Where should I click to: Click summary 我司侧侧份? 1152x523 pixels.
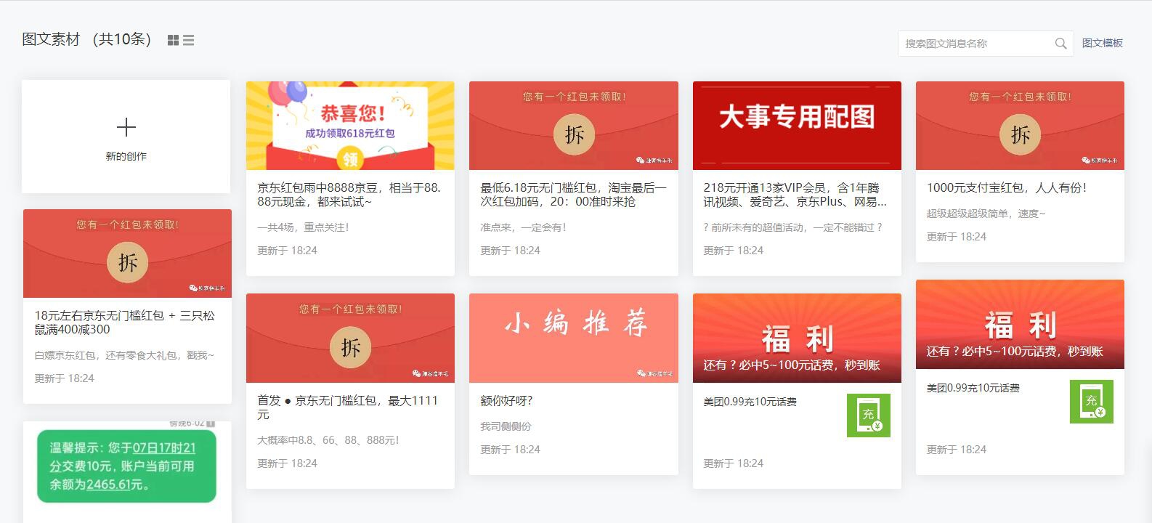(506, 426)
